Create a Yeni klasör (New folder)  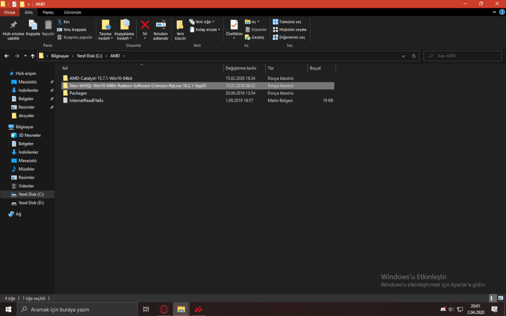coord(180,30)
